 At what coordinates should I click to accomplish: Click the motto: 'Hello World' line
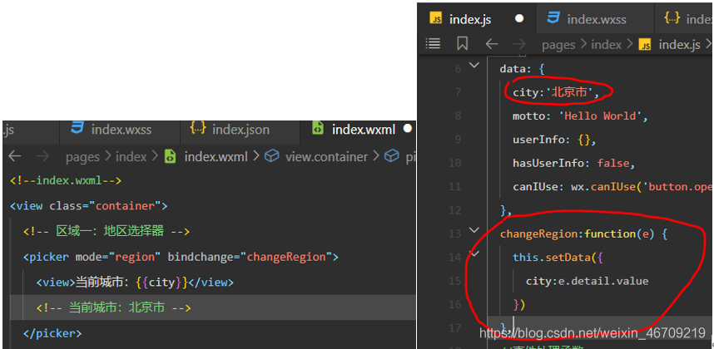click(580, 116)
